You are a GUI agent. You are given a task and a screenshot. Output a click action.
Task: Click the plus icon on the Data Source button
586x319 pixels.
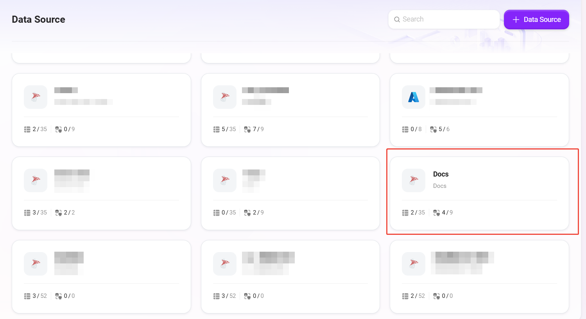click(516, 20)
